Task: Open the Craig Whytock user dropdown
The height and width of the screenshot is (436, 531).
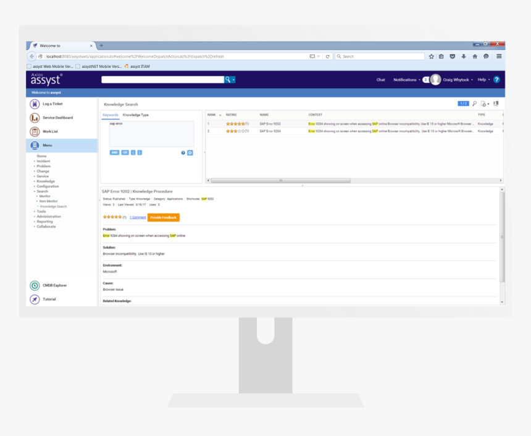Action: [458, 80]
